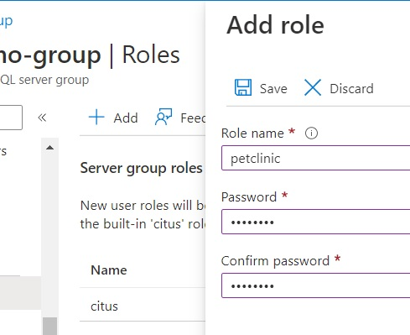Open the Feedback toolbar item text

[193, 118]
